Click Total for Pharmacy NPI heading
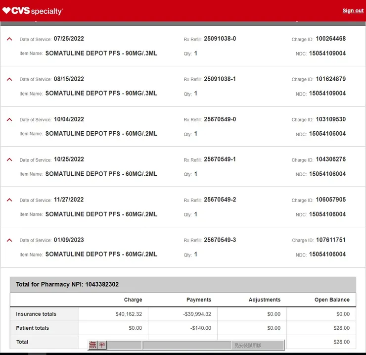 coord(67,284)
